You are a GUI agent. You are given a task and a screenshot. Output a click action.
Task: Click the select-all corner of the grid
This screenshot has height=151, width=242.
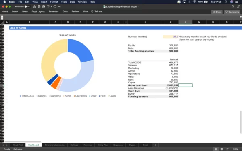[x=2, y=22]
